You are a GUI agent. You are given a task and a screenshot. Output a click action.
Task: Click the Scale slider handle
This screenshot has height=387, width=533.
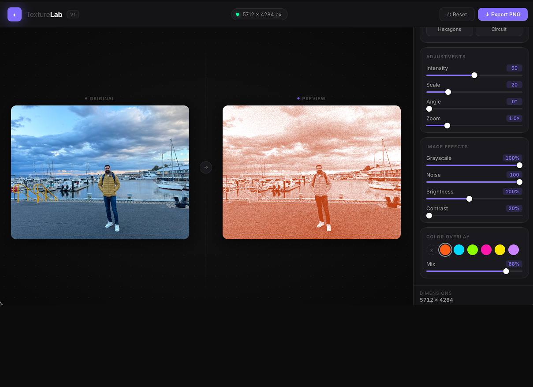coord(448,92)
